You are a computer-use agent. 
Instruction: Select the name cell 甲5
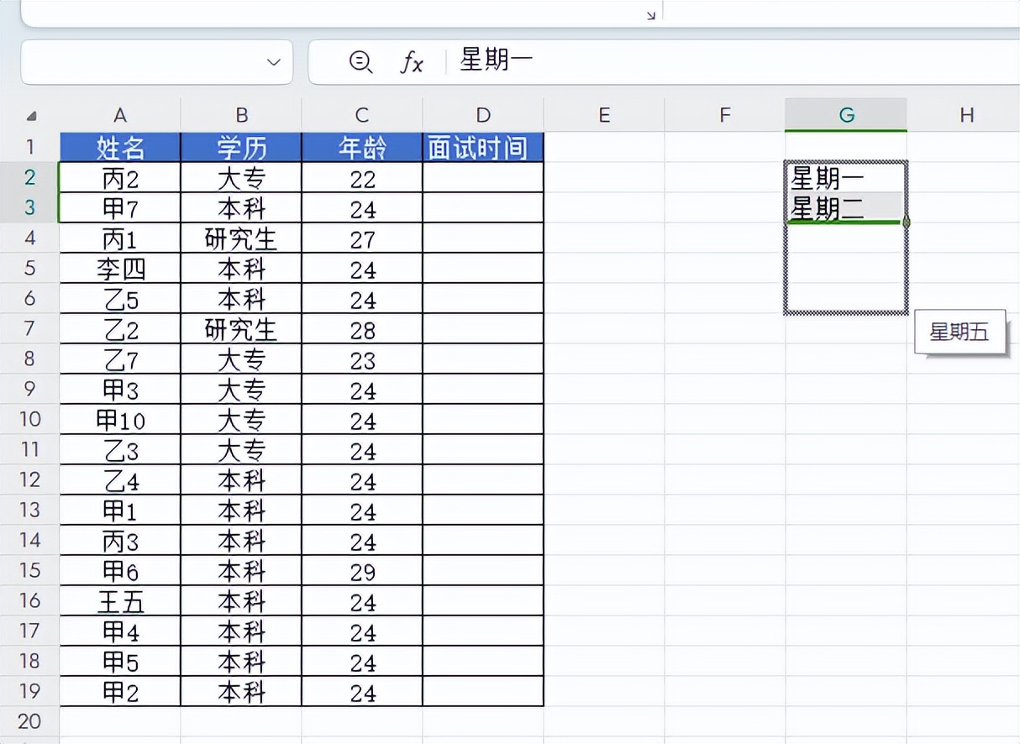(x=120, y=662)
